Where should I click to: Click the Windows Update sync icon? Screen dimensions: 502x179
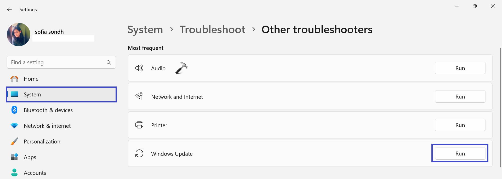[x=139, y=153]
